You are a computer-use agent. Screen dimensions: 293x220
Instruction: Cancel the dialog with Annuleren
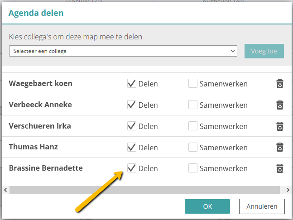tap(262, 206)
